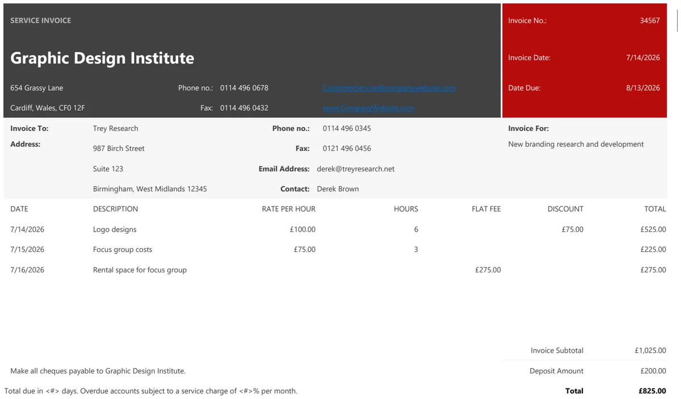Select the Deposit Amount value £200.00
Image resolution: width=681 pixels, height=399 pixels.
653,371
